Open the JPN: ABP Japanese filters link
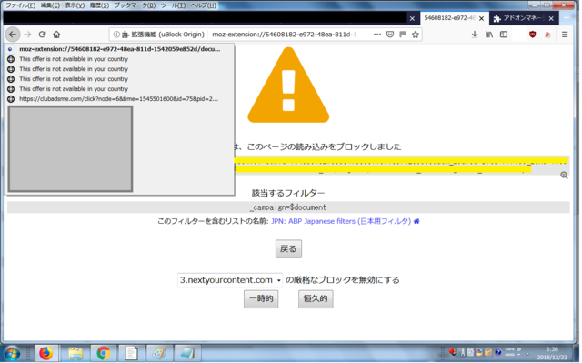Image resolution: width=582 pixels, height=363 pixels. [341, 221]
